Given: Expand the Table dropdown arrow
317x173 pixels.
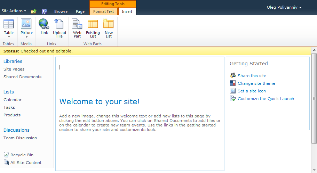Looking at the screenshot, I should [x=9, y=37].
